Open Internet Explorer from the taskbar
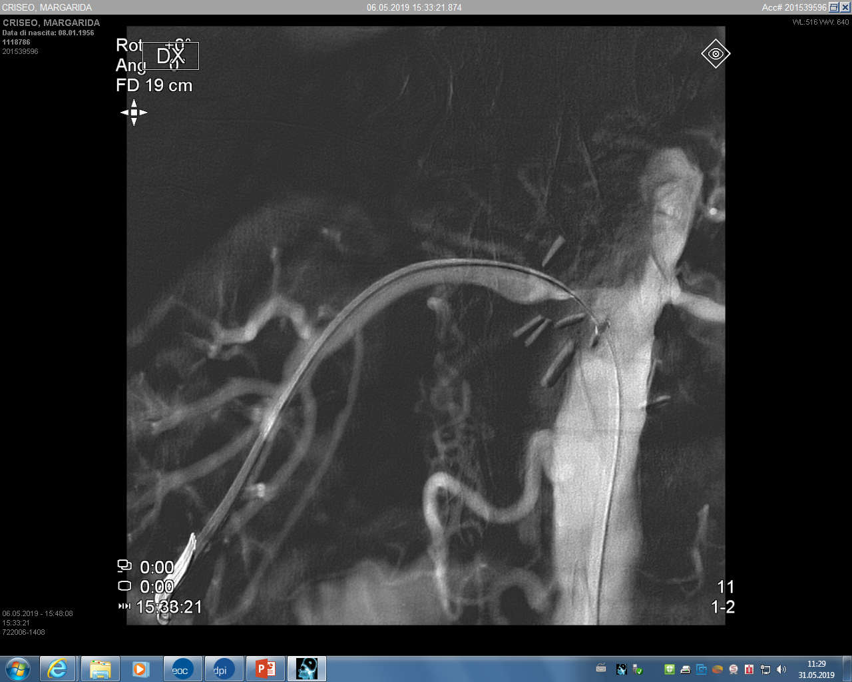Image resolution: width=852 pixels, height=682 pixels. pos(58,669)
